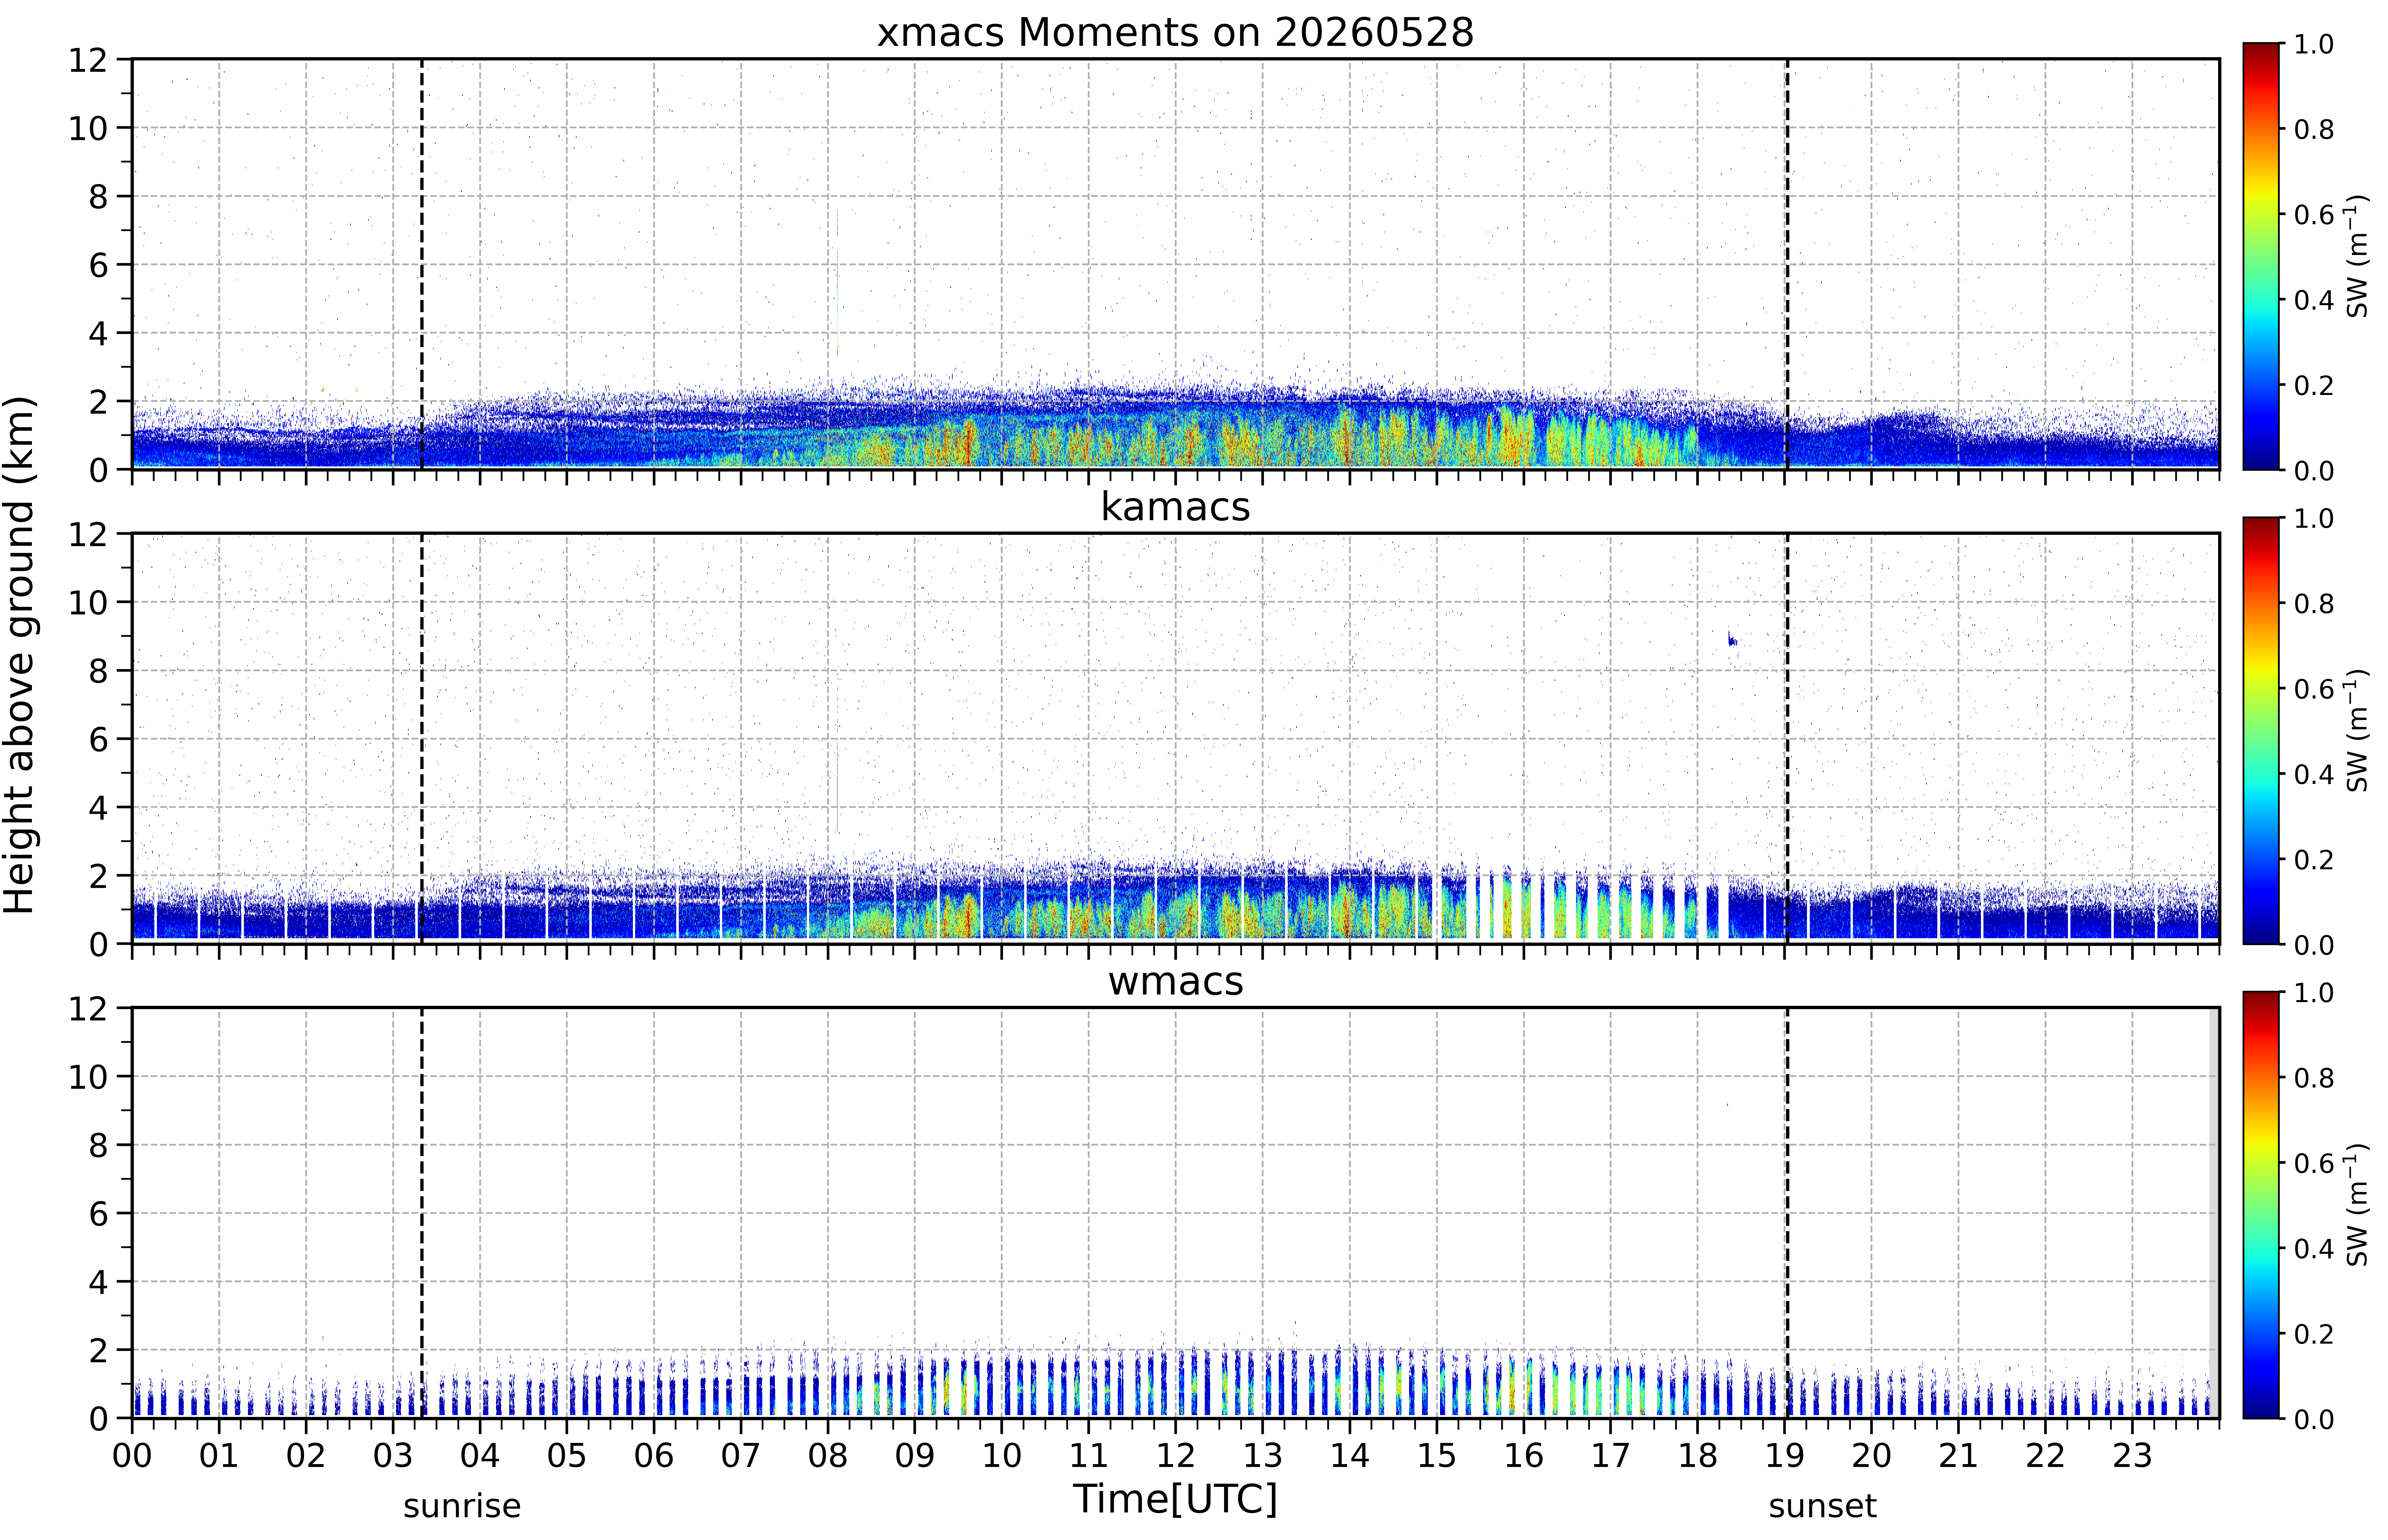
Task: Click the '10' height tick in xmacs panel
Action: pyautogui.click(x=88, y=128)
